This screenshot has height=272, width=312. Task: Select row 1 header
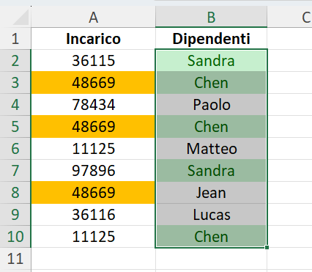point(15,39)
